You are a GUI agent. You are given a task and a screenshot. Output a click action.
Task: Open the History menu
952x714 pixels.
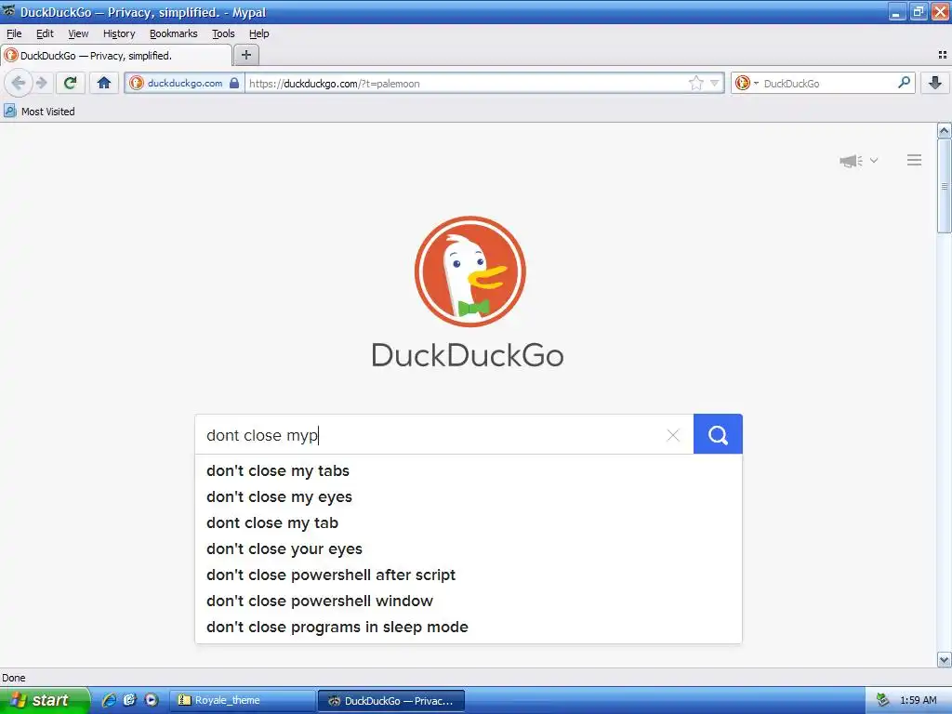click(x=119, y=33)
